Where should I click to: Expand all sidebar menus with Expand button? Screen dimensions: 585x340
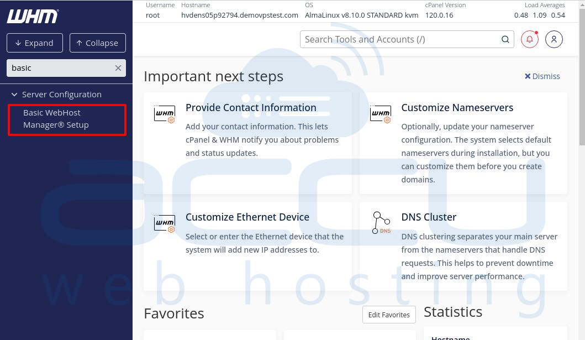(35, 43)
